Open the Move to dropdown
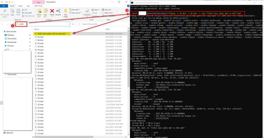The width and height of the screenshot is (264, 138). point(39,16)
